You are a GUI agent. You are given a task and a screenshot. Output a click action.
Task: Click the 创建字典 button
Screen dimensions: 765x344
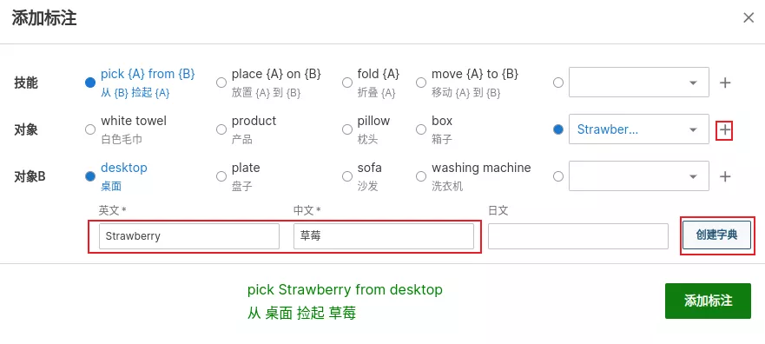716,235
